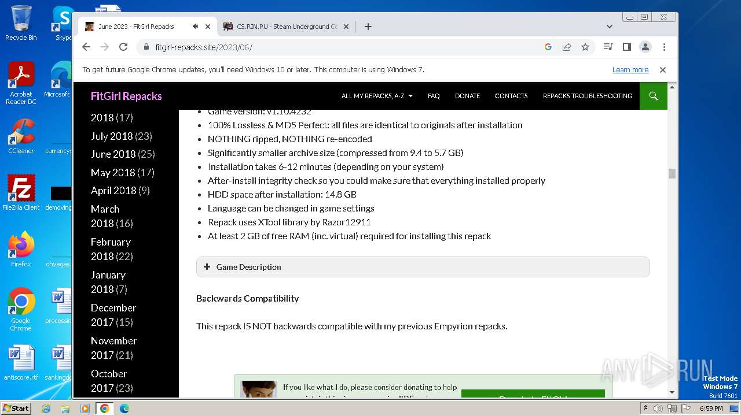
Task: Click Chrome icon in taskbar
Action: (x=104, y=408)
